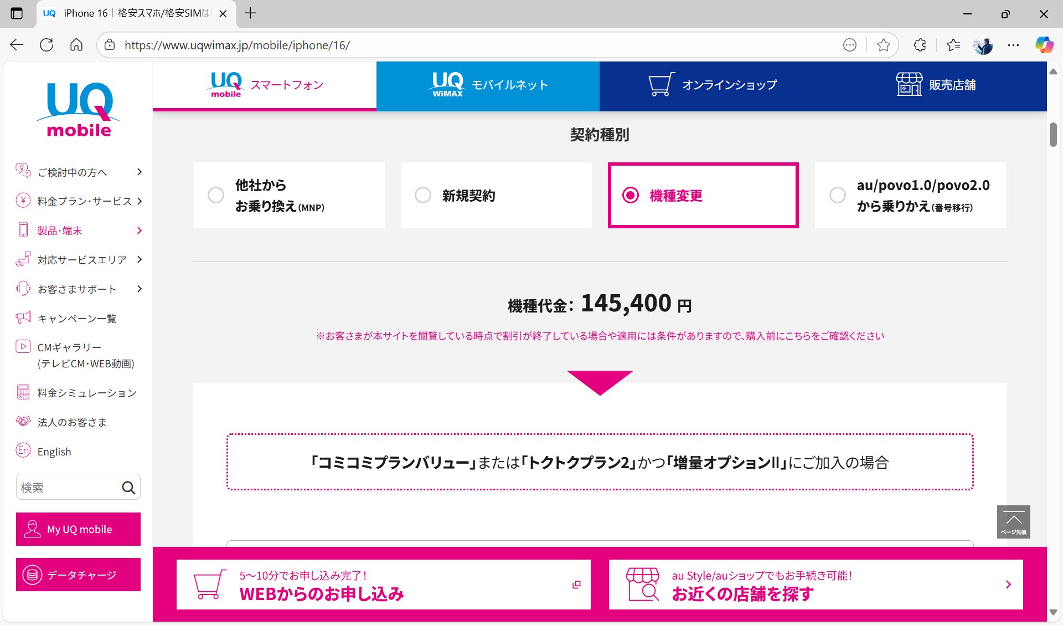This screenshot has height=625, width=1063.
Task: Click the UQ mobile logo
Action: point(78,109)
